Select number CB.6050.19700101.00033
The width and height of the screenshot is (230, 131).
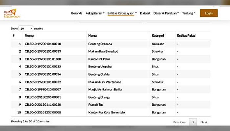(x=43, y=51)
